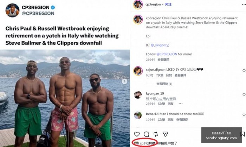The height and width of the screenshot is (147, 246).
Task: Open the three-dot more options menu
Action: [x=244, y=5]
